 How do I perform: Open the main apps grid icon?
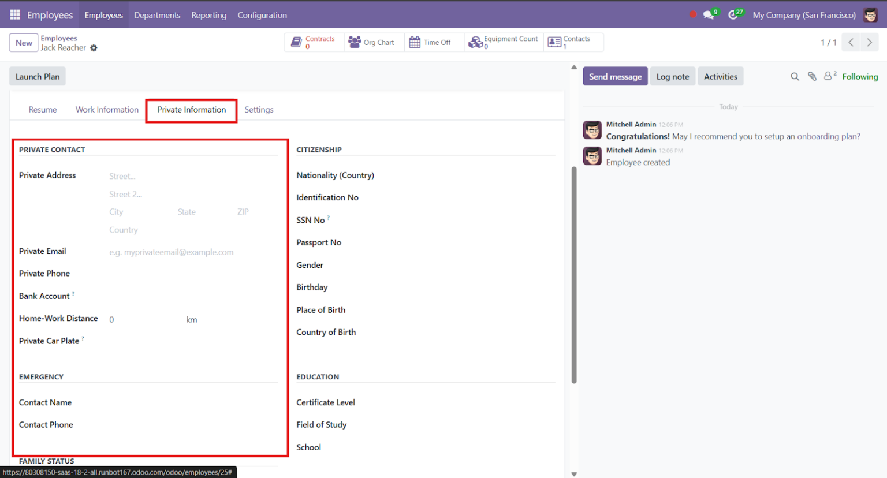[x=15, y=15]
